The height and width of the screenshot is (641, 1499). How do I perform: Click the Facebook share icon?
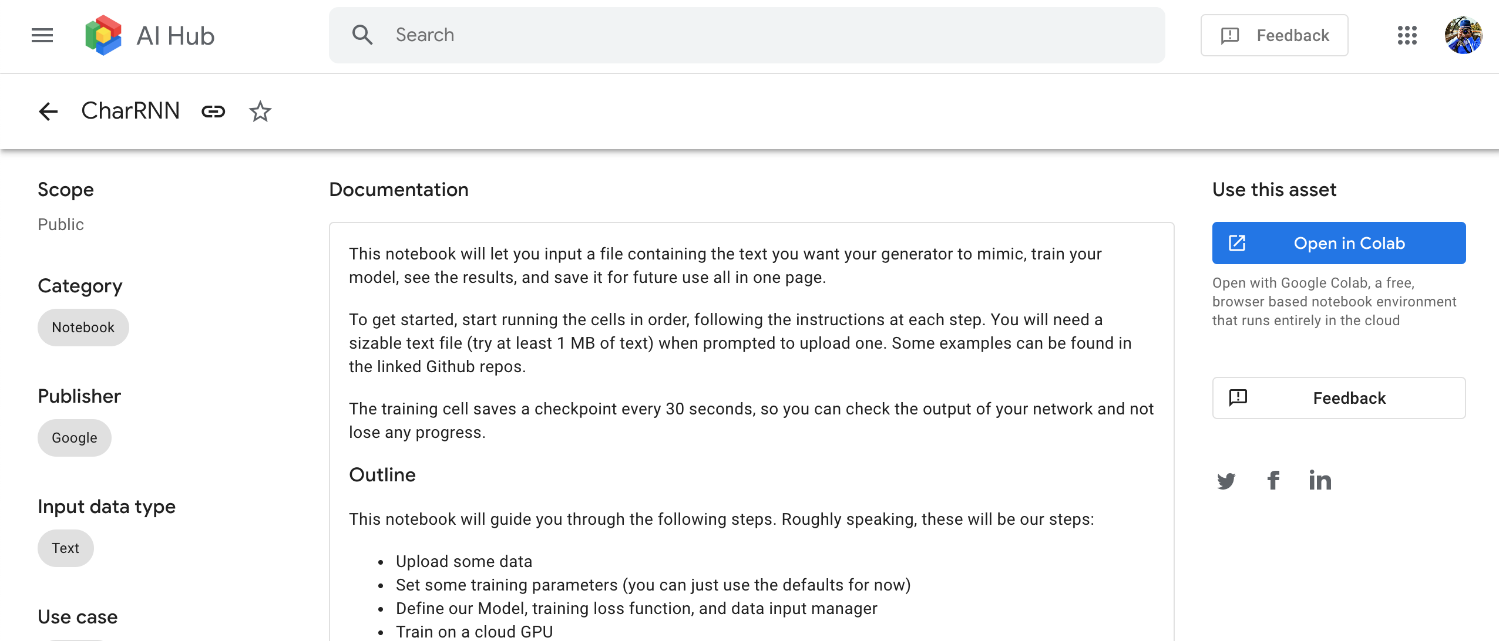[1272, 478]
